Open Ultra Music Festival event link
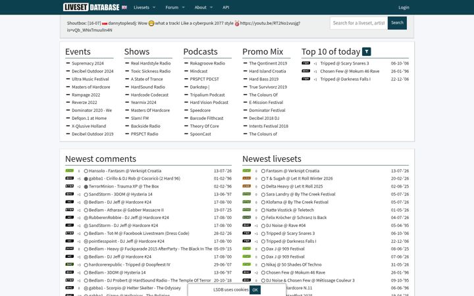 point(90,79)
